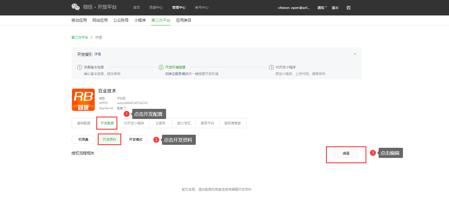This screenshot has width=449, height=204.
Task: Close the 开发指引 guide panel
Action: 355,54
